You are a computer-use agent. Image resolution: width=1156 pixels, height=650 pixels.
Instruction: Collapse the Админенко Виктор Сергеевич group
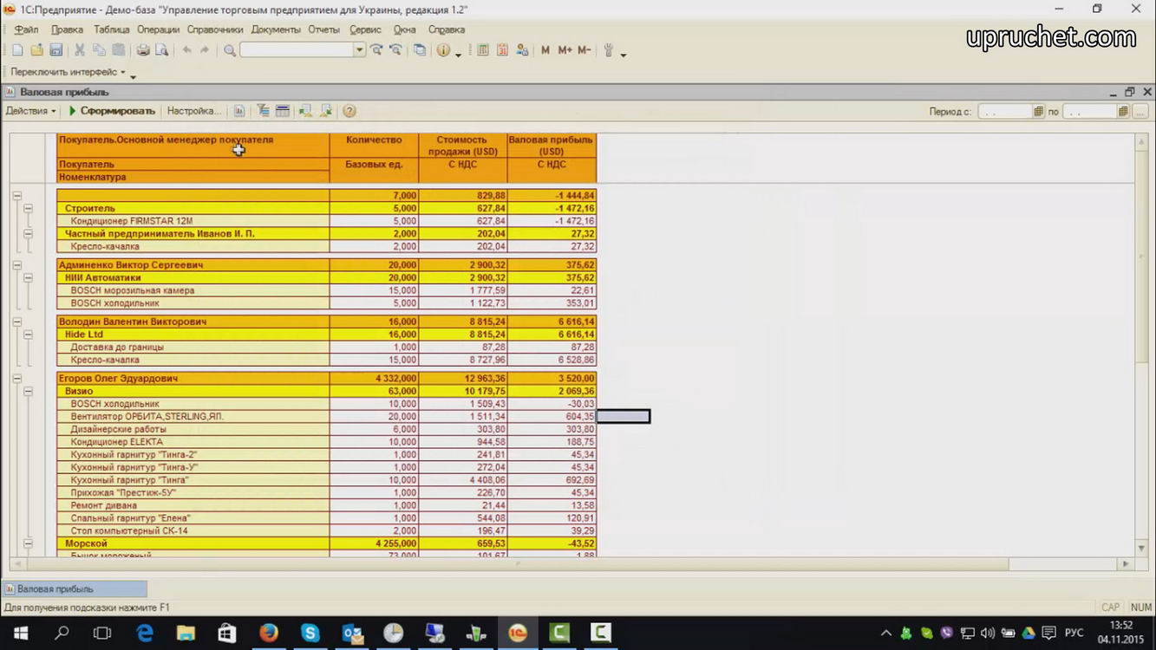coord(16,265)
